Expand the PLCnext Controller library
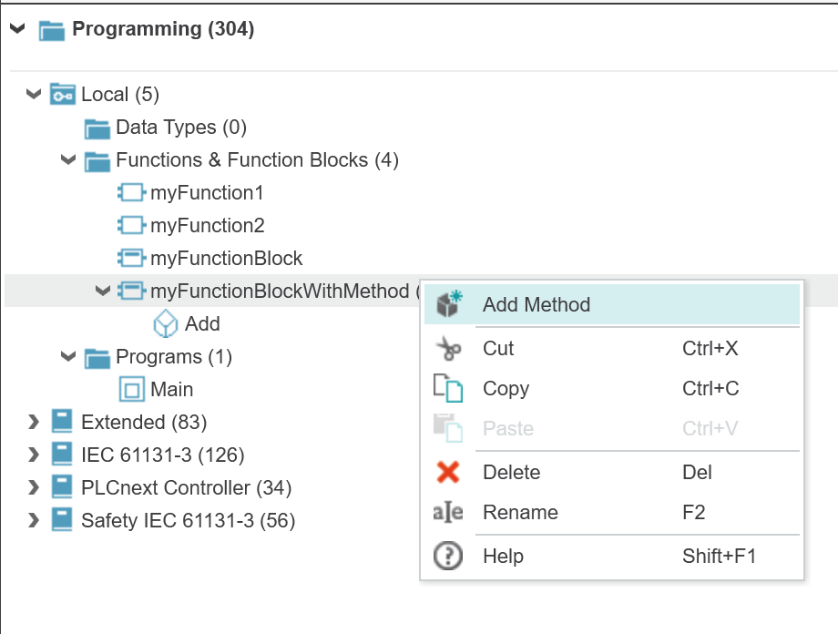This screenshot has height=634, width=838. point(34,487)
